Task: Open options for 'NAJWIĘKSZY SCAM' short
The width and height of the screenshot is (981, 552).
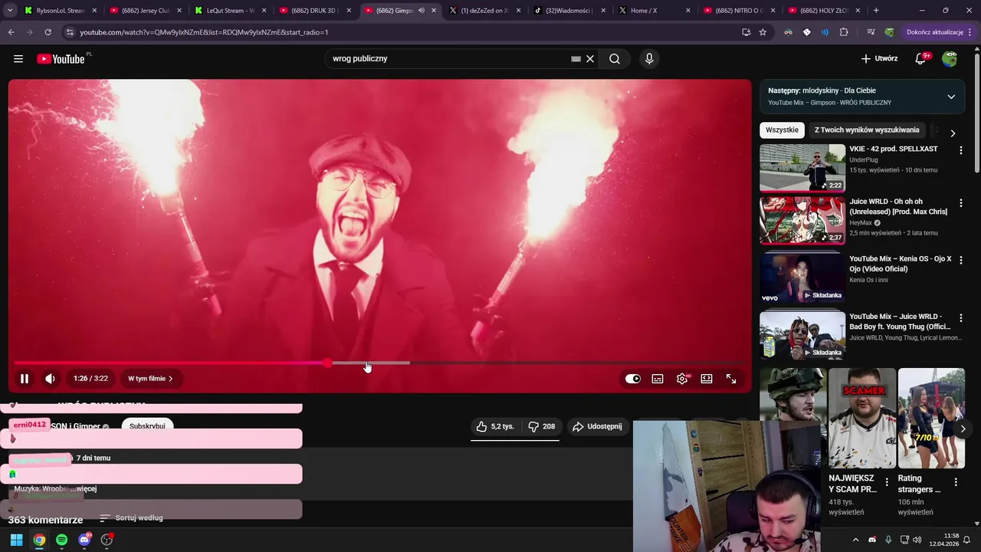Action: (x=887, y=482)
